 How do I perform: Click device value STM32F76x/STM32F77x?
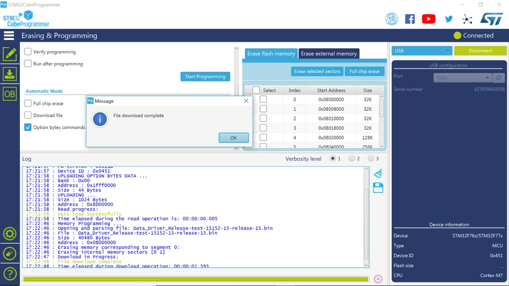click(x=477, y=236)
